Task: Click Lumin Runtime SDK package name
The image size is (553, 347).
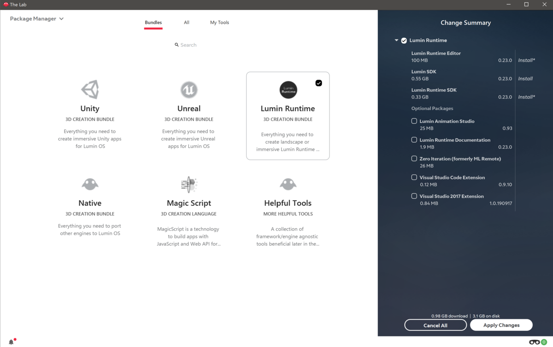Action: point(434,90)
